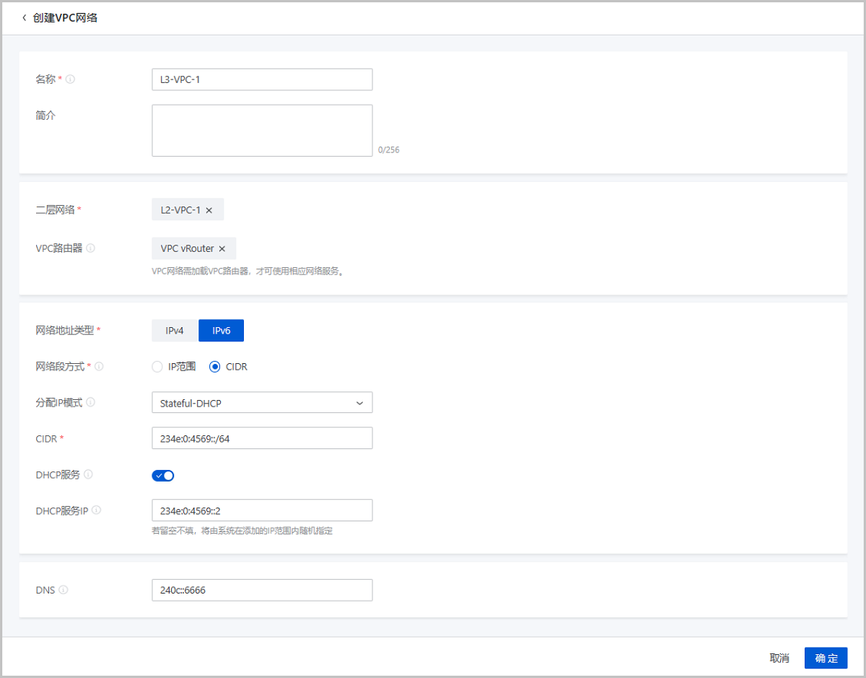866x678 pixels.
Task: Remove the VPC vRouter tag
Action: [x=222, y=248]
